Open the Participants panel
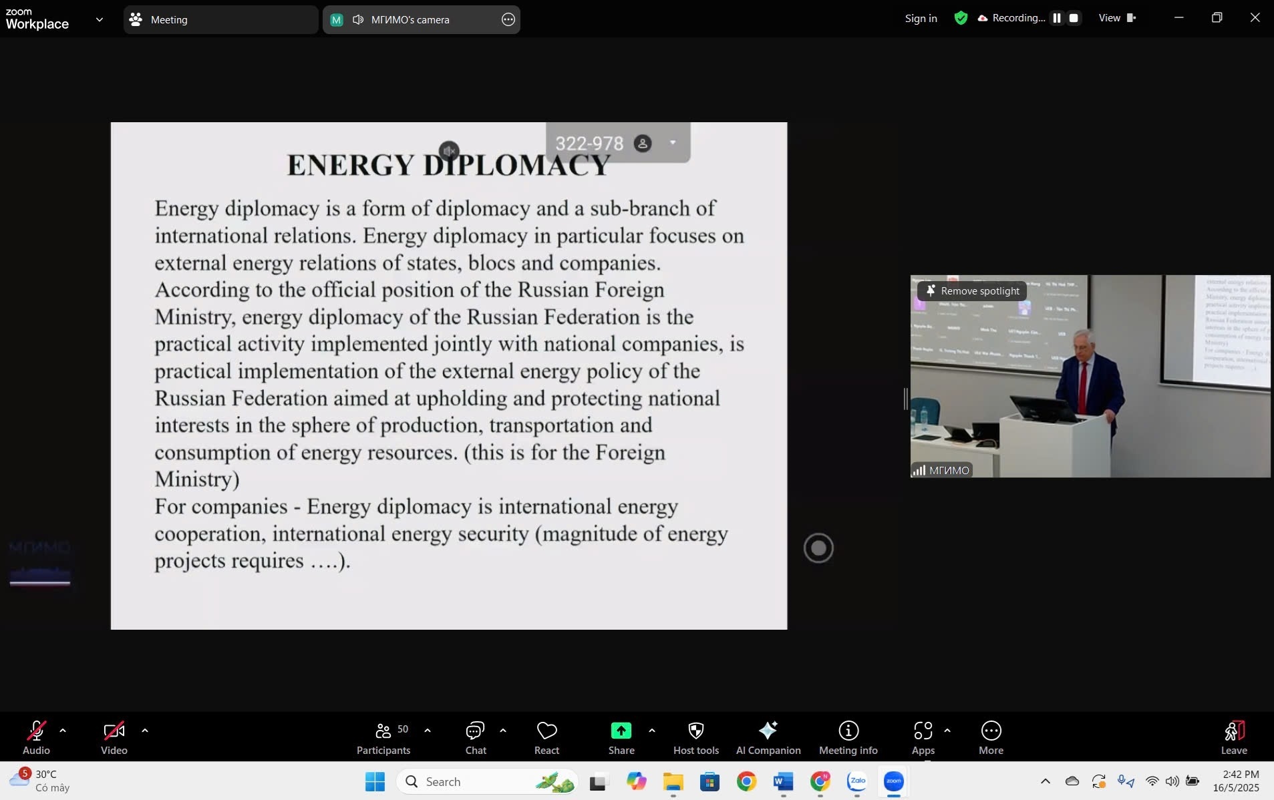The image size is (1274, 800). point(383,738)
